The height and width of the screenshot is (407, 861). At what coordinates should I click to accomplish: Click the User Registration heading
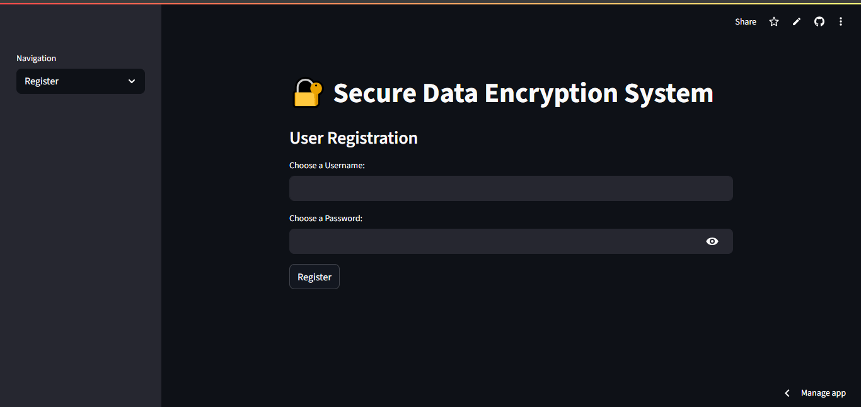pyautogui.click(x=354, y=138)
